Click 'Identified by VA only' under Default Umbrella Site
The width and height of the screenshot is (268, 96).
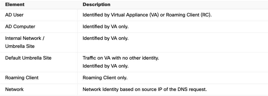tap(105, 66)
